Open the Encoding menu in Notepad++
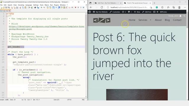The height and width of the screenshot is (106, 189). [x=21, y=5]
